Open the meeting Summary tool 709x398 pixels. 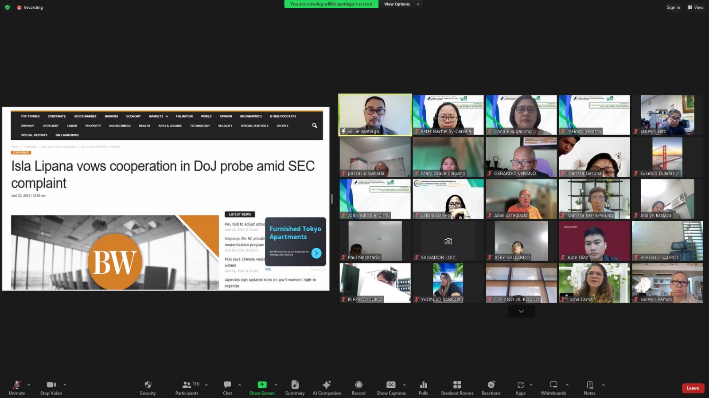click(295, 387)
